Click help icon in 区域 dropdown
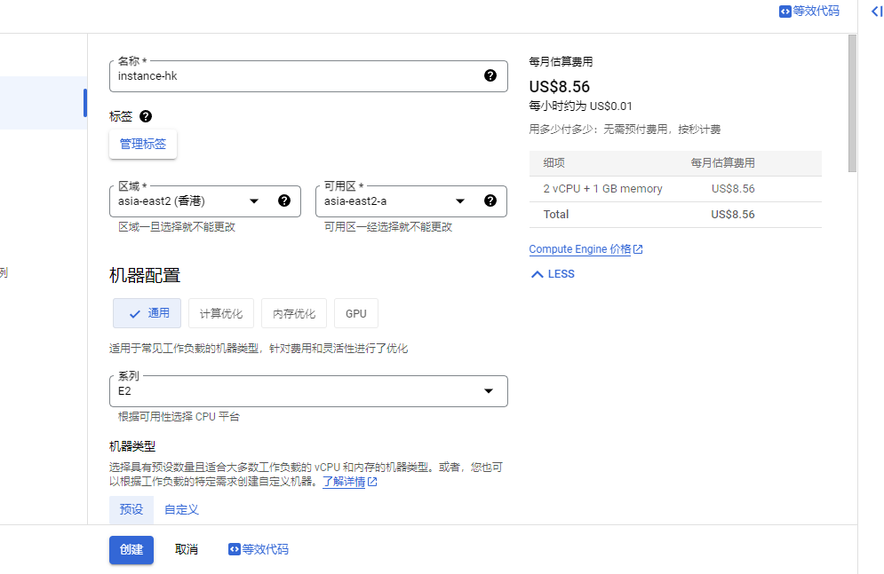 coord(284,201)
